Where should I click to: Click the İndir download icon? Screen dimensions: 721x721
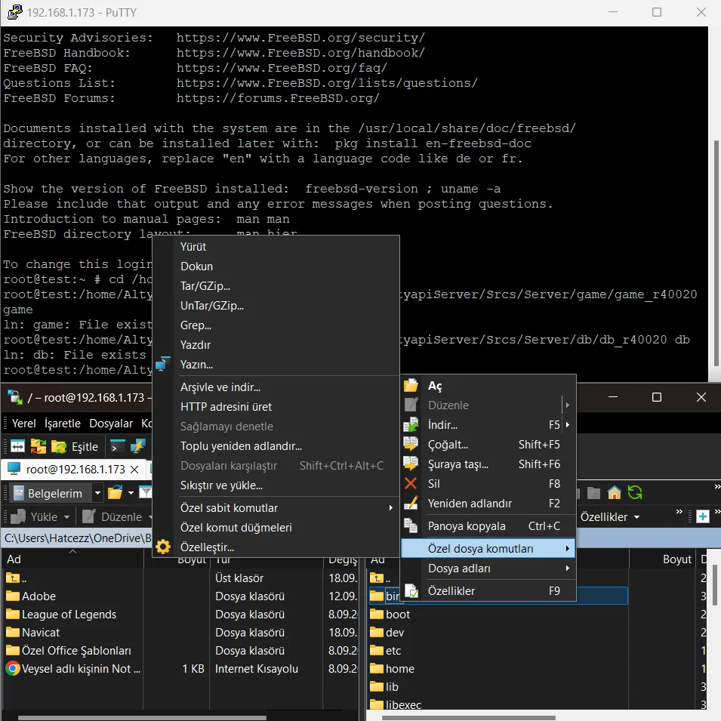coord(411,424)
